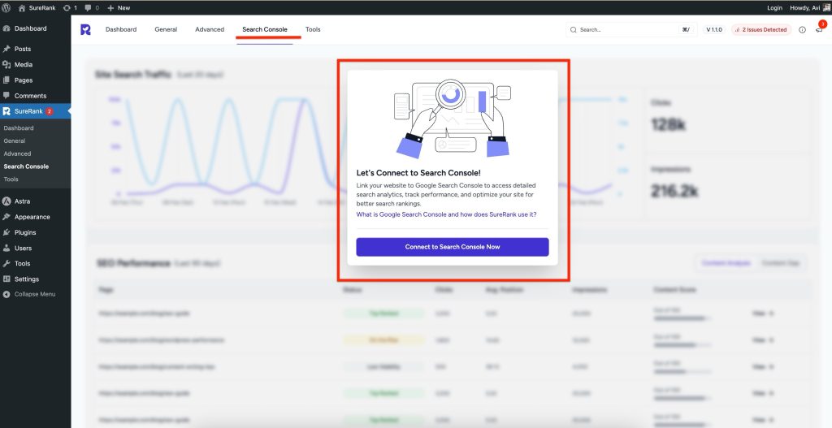This screenshot has height=428, width=832.
Task: Open Settings in the sidebar
Action: [27, 279]
